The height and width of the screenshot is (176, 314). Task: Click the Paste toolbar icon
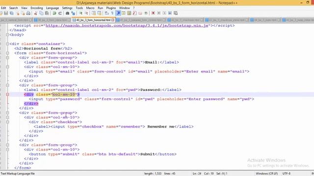click(47, 13)
